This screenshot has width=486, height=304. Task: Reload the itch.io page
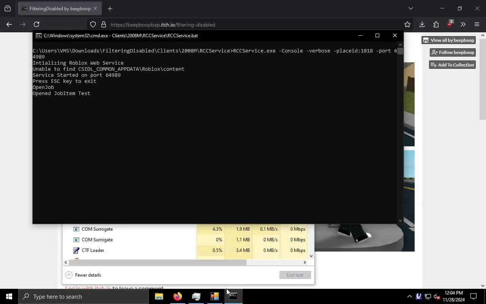pyautogui.click(x=36, y=24)
